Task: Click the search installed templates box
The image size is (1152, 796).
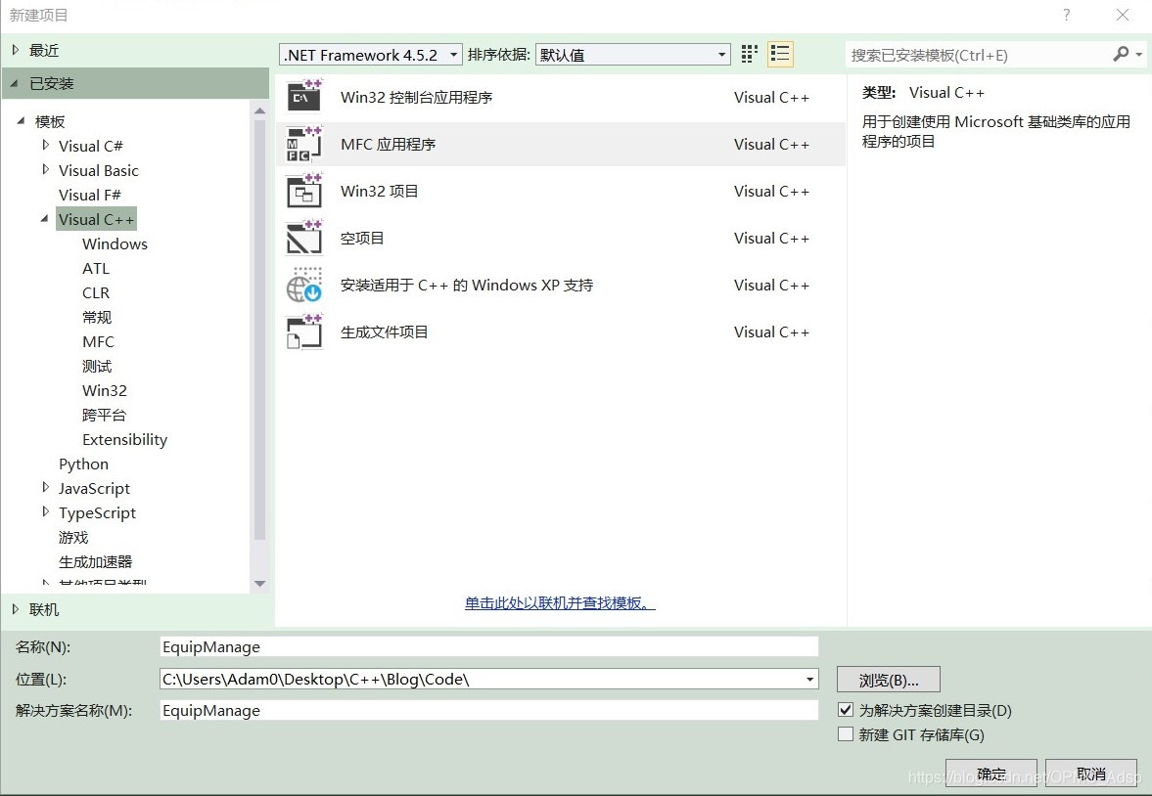Action: 977,55
